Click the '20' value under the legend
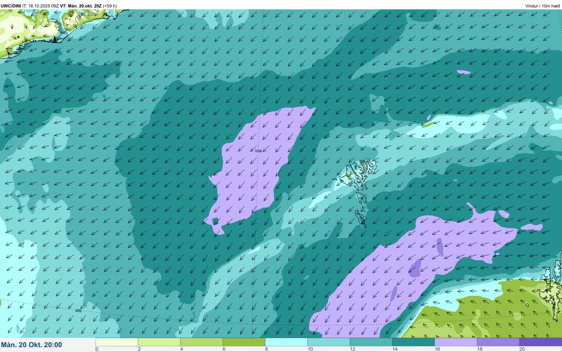This screenshot has height=352, width=562. (x=521, y=349)
